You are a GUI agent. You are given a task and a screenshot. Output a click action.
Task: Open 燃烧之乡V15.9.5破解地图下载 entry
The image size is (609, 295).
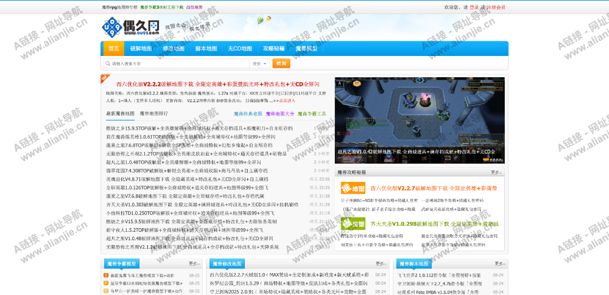point(191,221)
